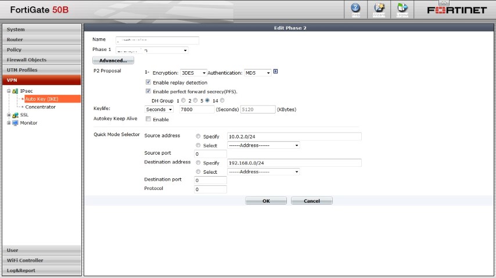Click the IPsec folder icon
Viewport: 496px width, 278px height.
point(15,91)
